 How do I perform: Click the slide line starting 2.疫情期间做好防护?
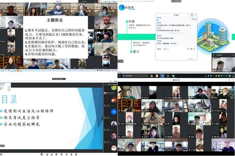coord(56,42)
